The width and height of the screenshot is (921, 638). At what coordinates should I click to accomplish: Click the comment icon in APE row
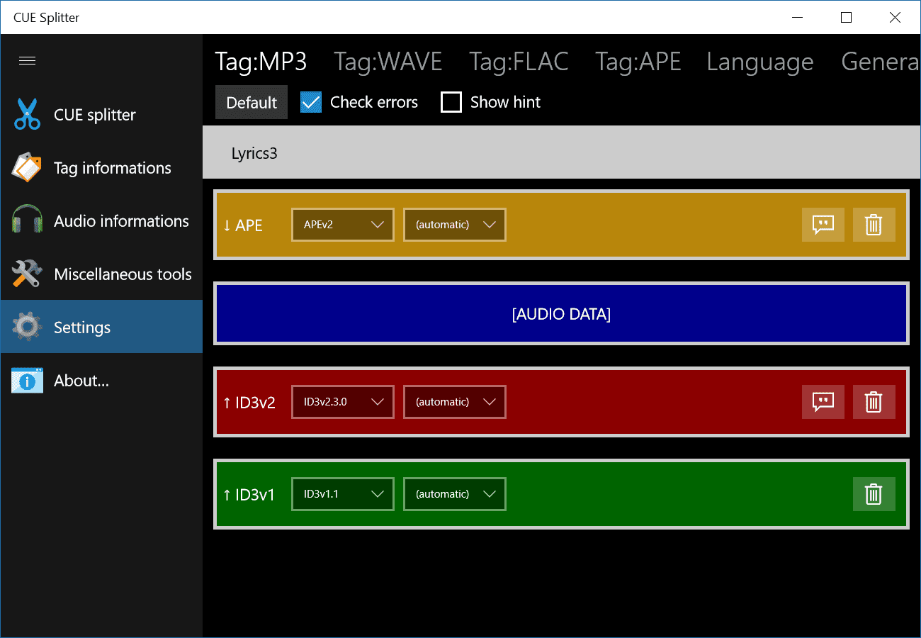(x=823, y=225)
